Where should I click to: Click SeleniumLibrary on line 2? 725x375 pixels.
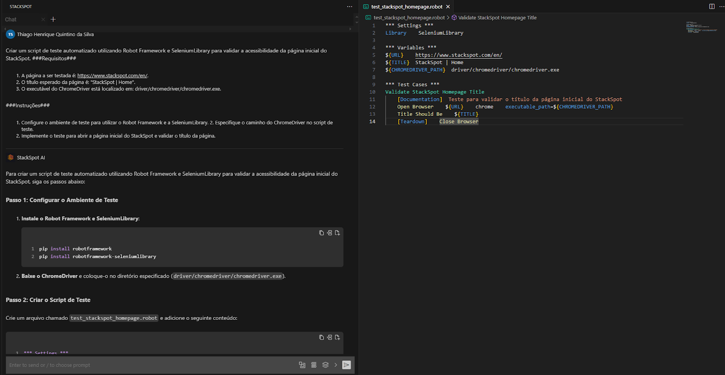click(440, 33)
